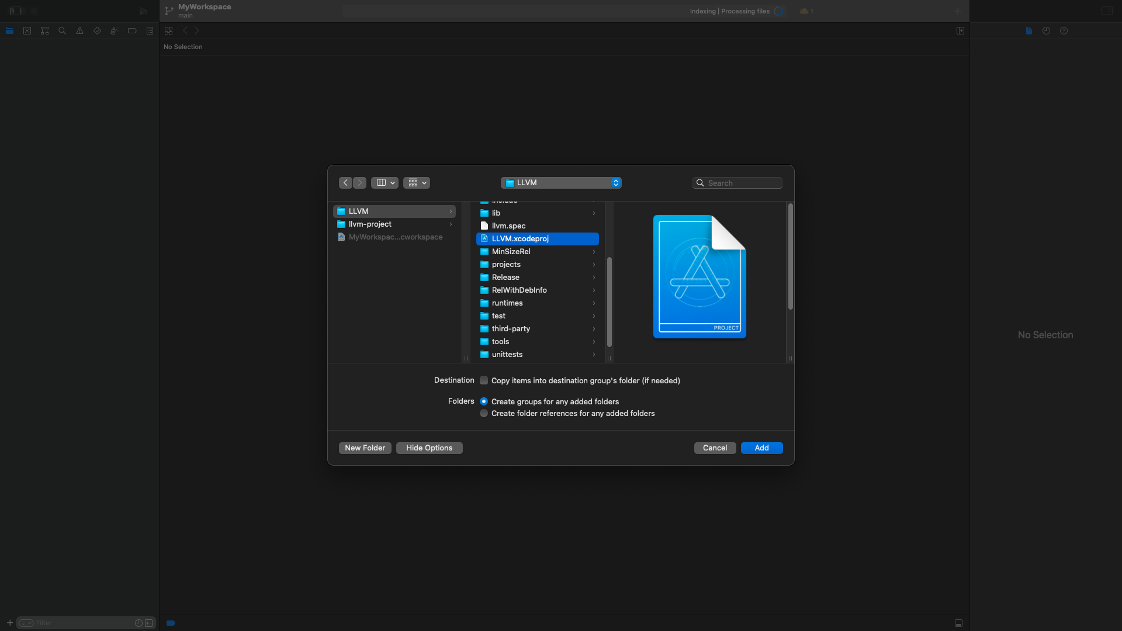Navigate forward using the forward arrow
1122x631 pixels.
[360, 183]
